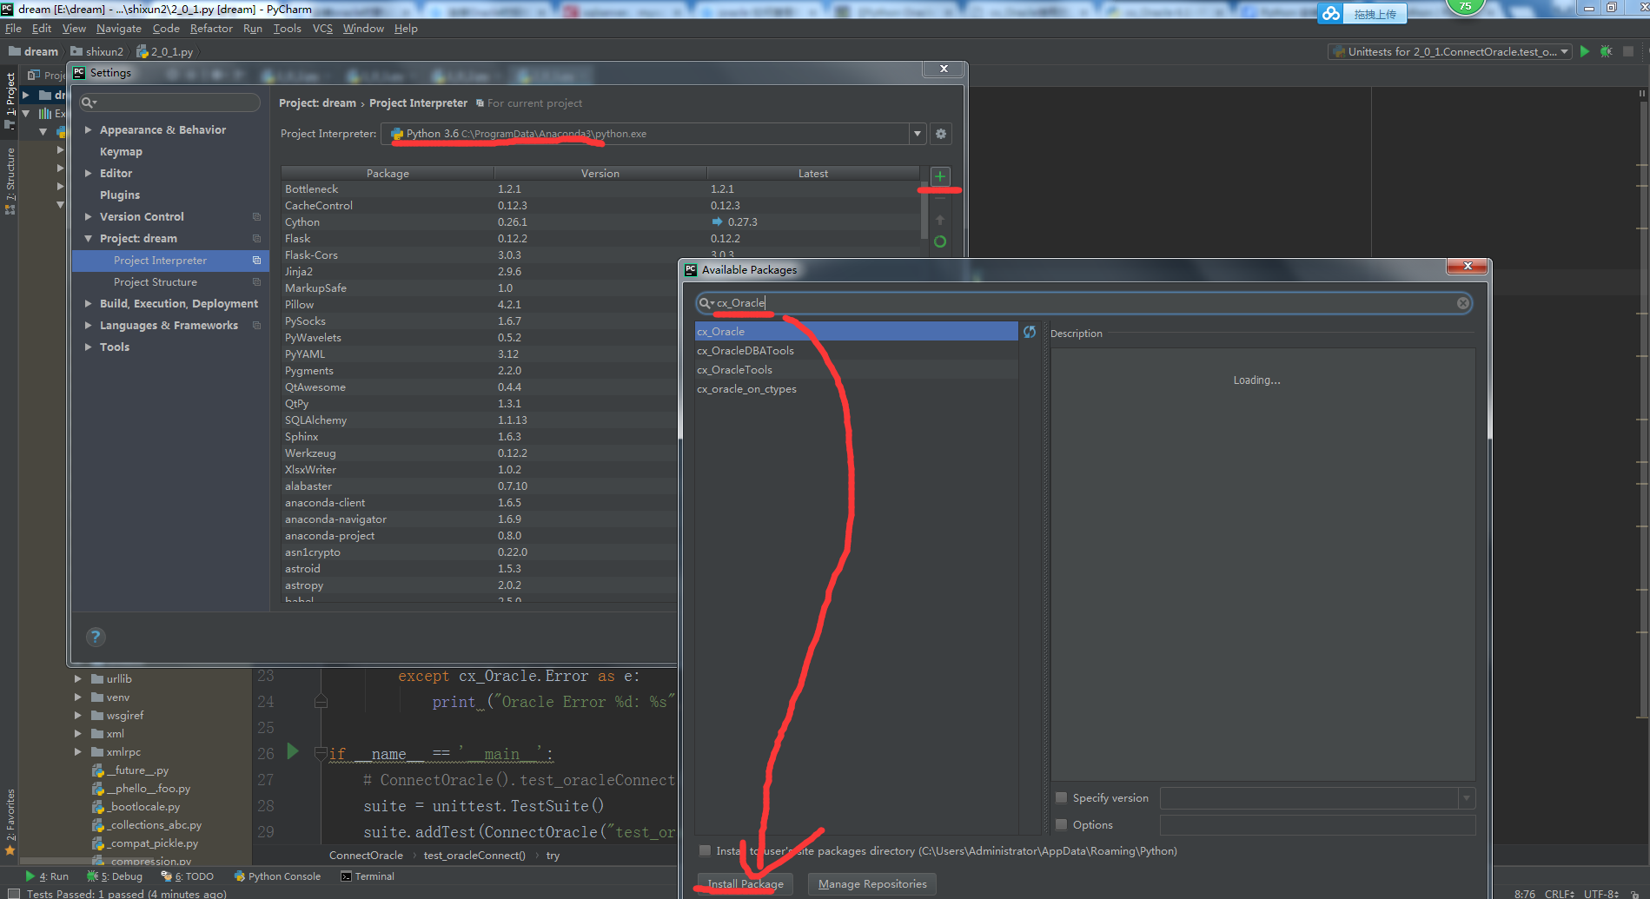The image size is (1650, 899).
Task: Reload the available packages list
Action: point(1029,332)
